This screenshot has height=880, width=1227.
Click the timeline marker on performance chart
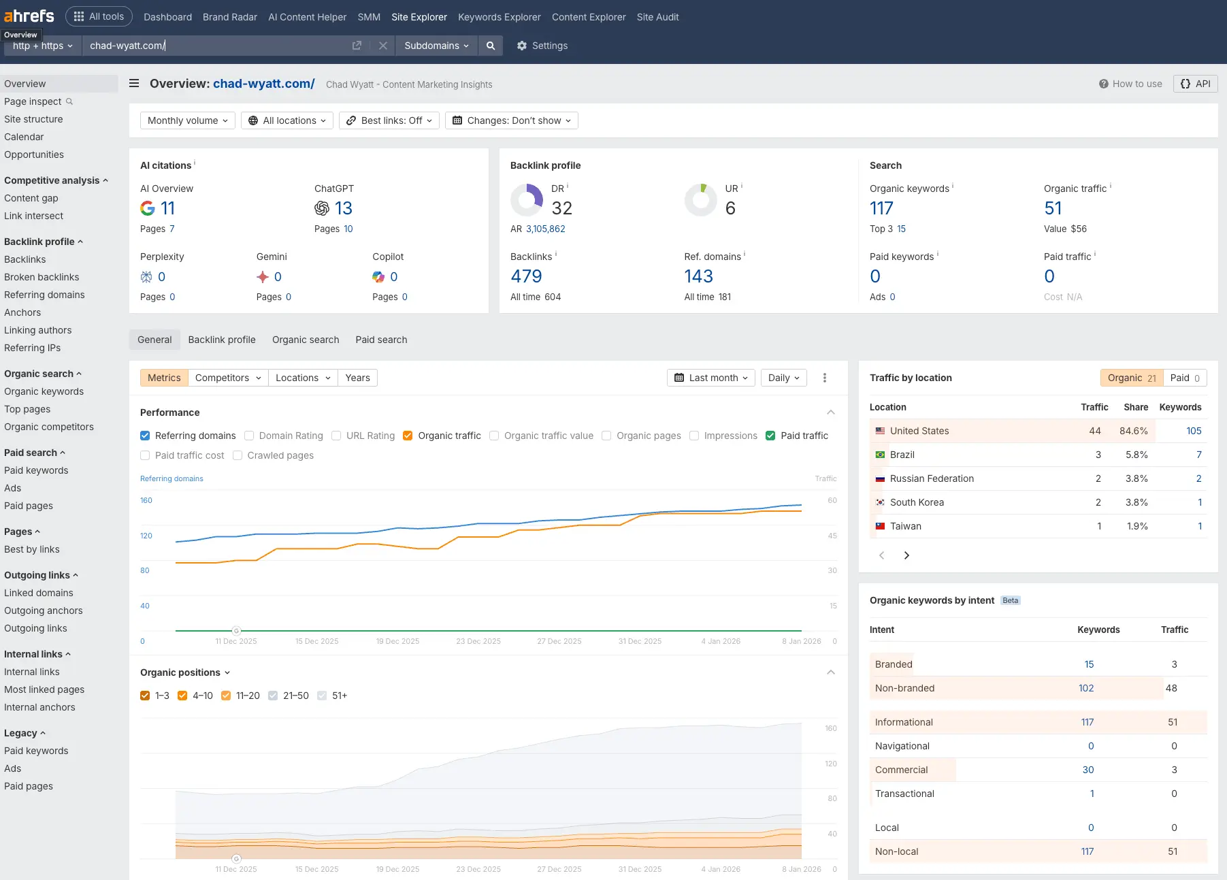236,631
